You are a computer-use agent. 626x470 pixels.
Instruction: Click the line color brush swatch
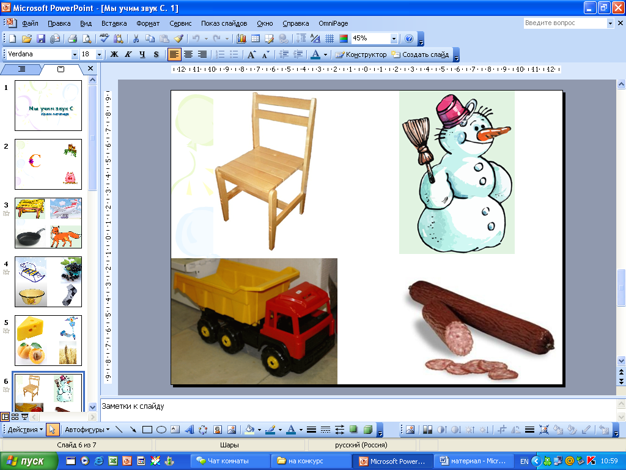pos(270,430)
